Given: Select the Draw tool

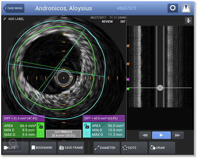Looking at the screenshot, I should (x=162, y=148).
